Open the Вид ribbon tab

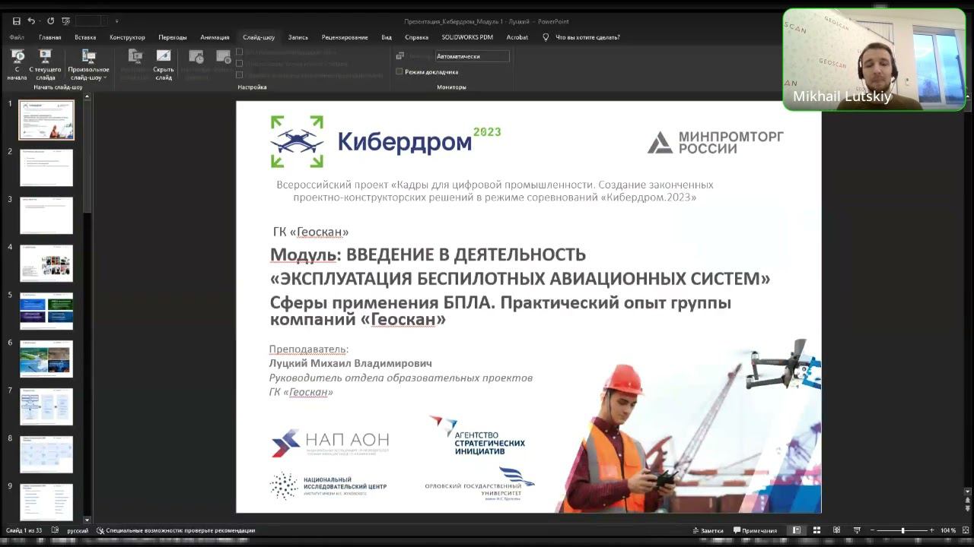pyautogui.click(x=387, y=37)
